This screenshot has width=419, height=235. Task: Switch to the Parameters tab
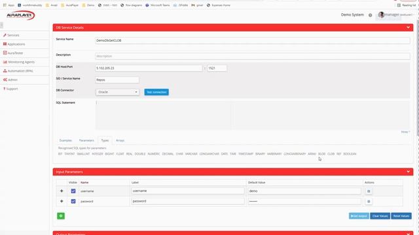coord(86,140)
